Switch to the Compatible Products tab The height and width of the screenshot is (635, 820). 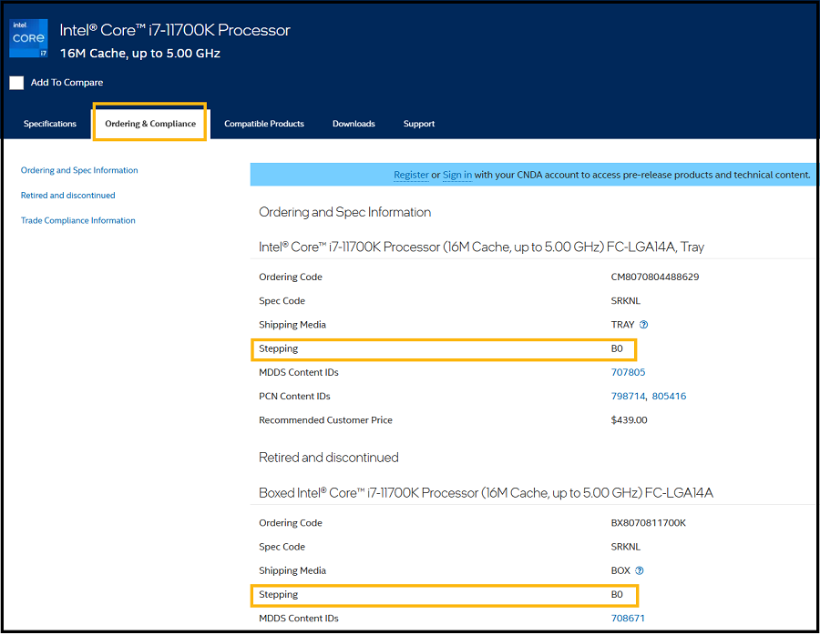pyautogui.click(x=264, y=124)
